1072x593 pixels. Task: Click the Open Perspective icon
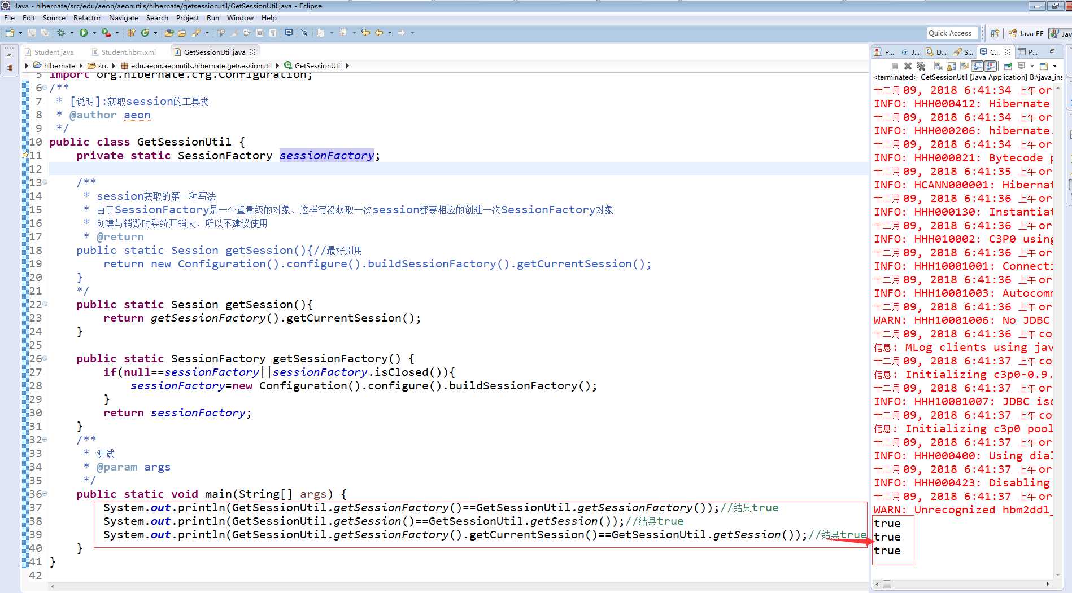tap(995, 33)
